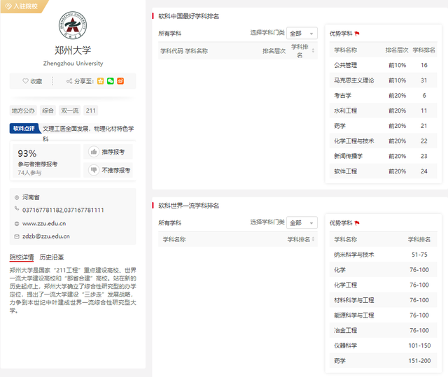This screenshot has width=448, height=377.
Task: Click the globe icon beside www.zzu.edu.cn
Action: coord(17,224)
